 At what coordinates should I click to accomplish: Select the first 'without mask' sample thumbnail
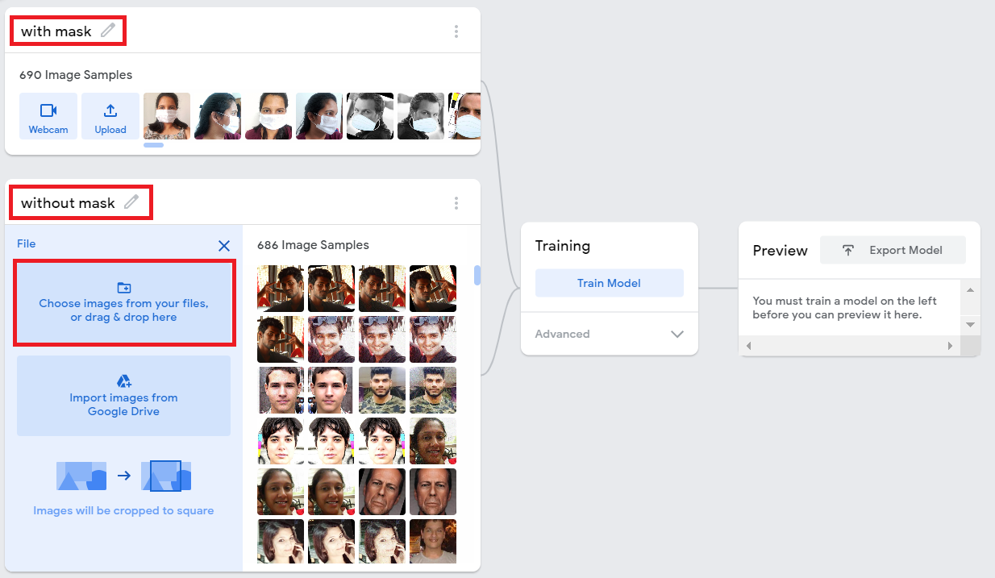[281, 289]
